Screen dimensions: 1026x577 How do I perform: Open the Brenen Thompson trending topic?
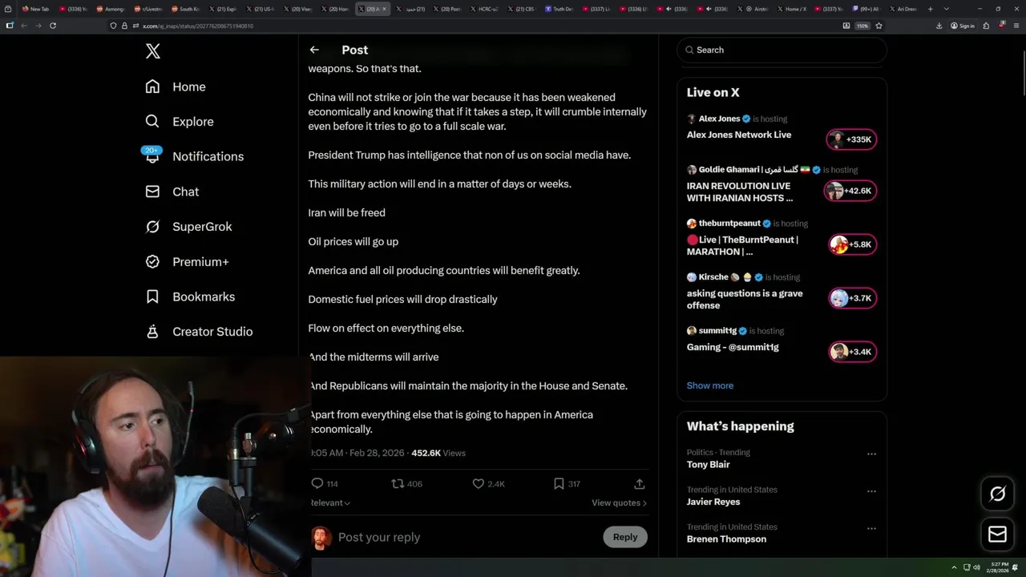click(x=726, y=539)
